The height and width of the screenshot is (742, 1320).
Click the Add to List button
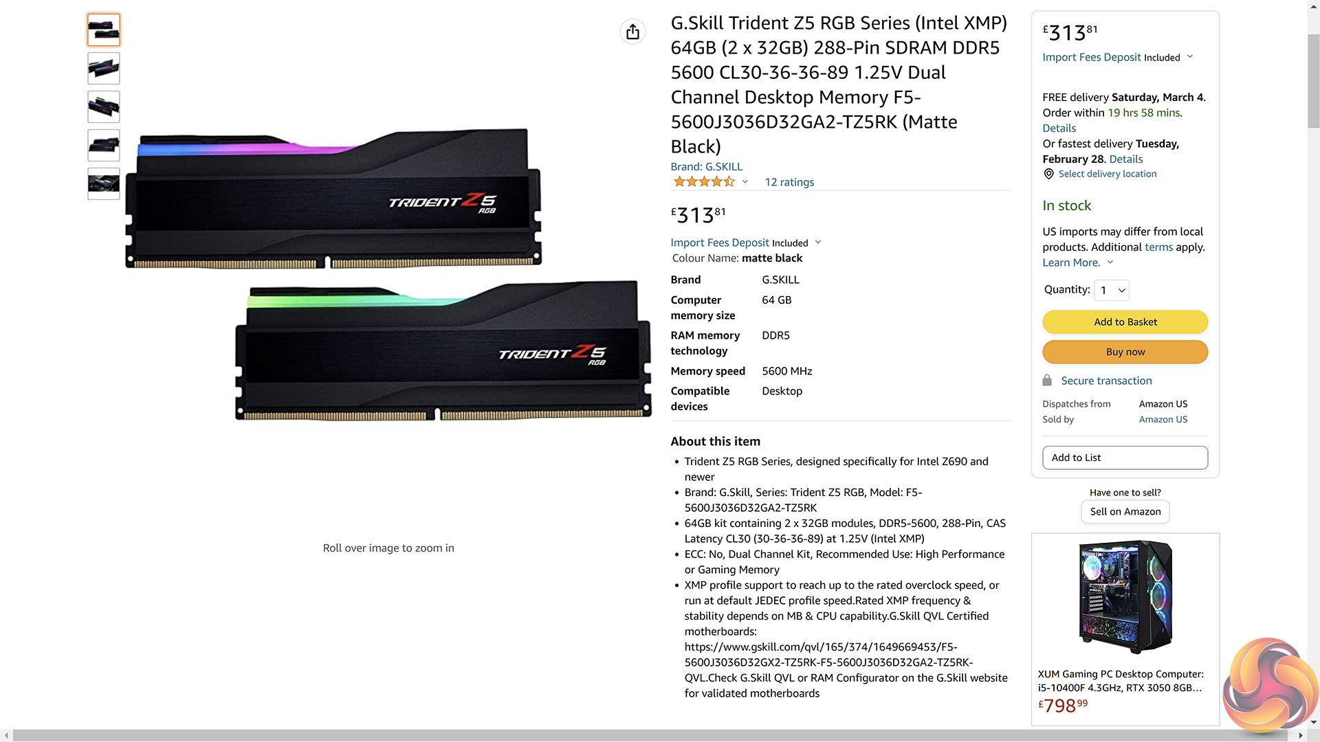[1125, 458]
